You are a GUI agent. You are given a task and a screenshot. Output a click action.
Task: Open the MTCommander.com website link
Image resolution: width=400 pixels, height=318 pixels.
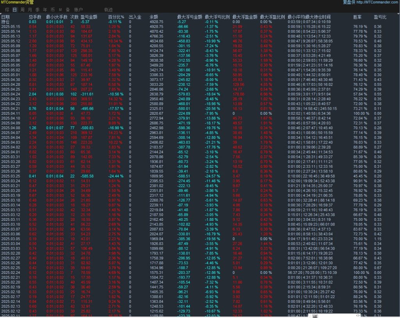378,2
